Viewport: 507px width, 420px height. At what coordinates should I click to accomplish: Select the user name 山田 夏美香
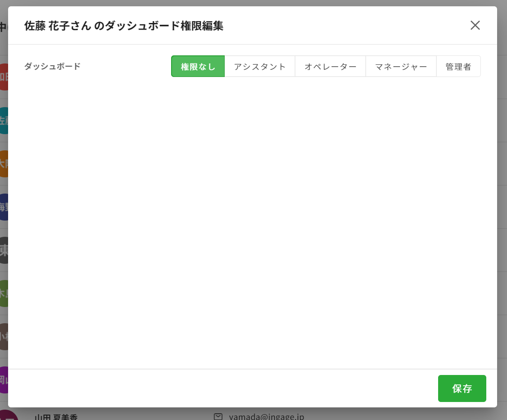click(x=56, y=416)
